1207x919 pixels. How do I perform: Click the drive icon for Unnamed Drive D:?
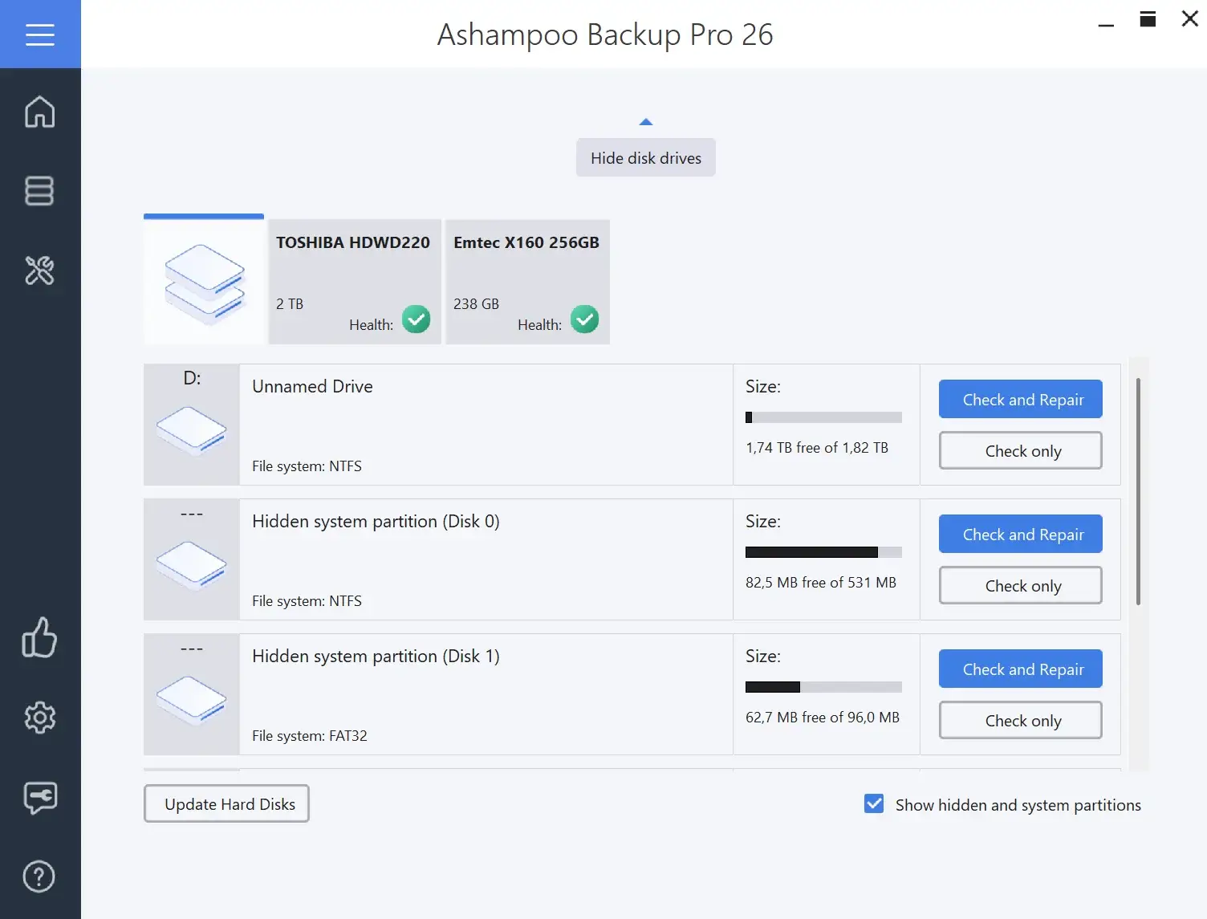(x=191, y=429)
